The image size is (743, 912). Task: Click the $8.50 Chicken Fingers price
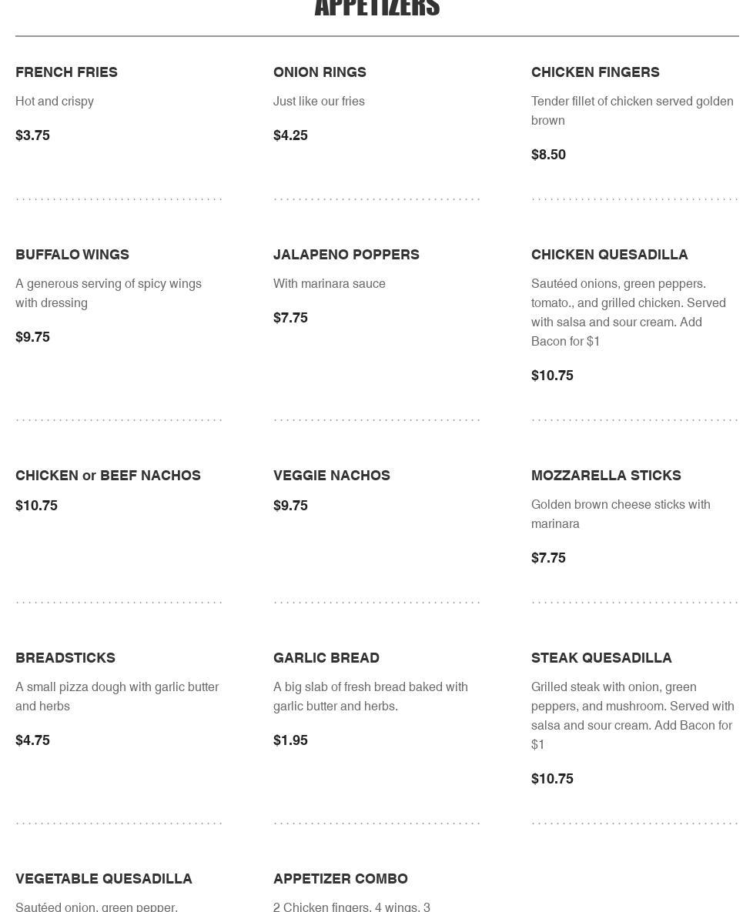pos(548,155)
